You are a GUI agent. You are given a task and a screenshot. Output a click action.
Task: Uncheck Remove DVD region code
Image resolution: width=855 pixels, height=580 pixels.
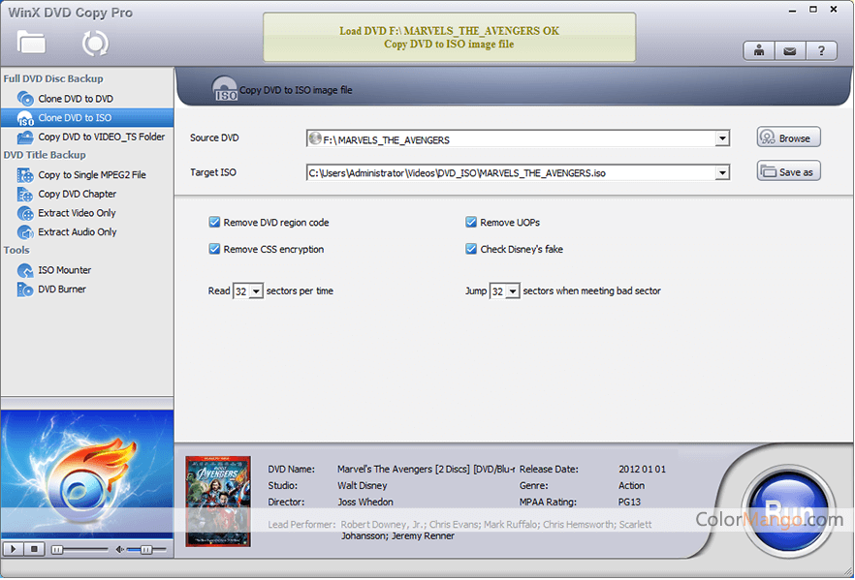point(214,222)
